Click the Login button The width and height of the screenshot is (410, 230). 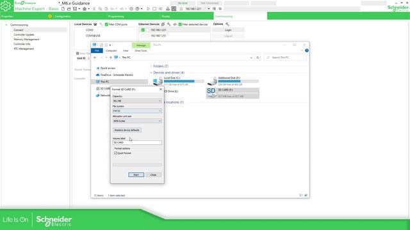(x=228, y=30)
